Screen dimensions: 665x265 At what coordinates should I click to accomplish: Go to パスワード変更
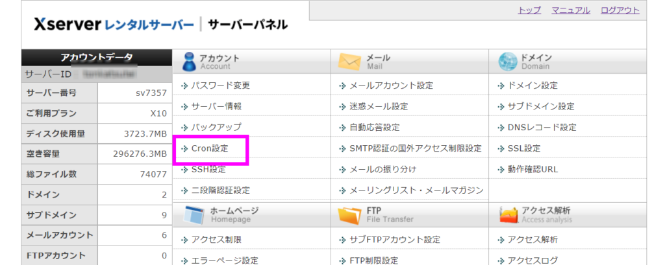[x=220, y=86]
